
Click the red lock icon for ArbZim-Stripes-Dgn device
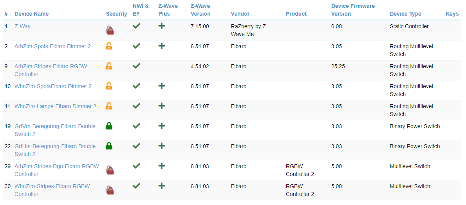click(110, 170)
